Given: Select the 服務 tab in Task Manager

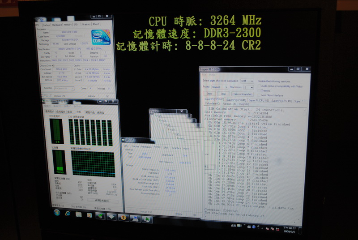Looking at the screenshot, I should [x=70, y=112].
